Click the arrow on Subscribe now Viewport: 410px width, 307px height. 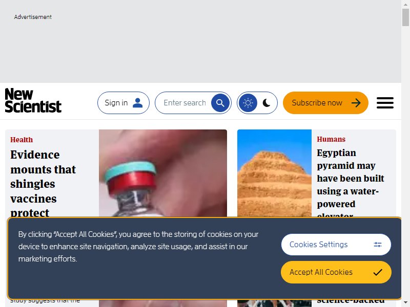point(356,103)
